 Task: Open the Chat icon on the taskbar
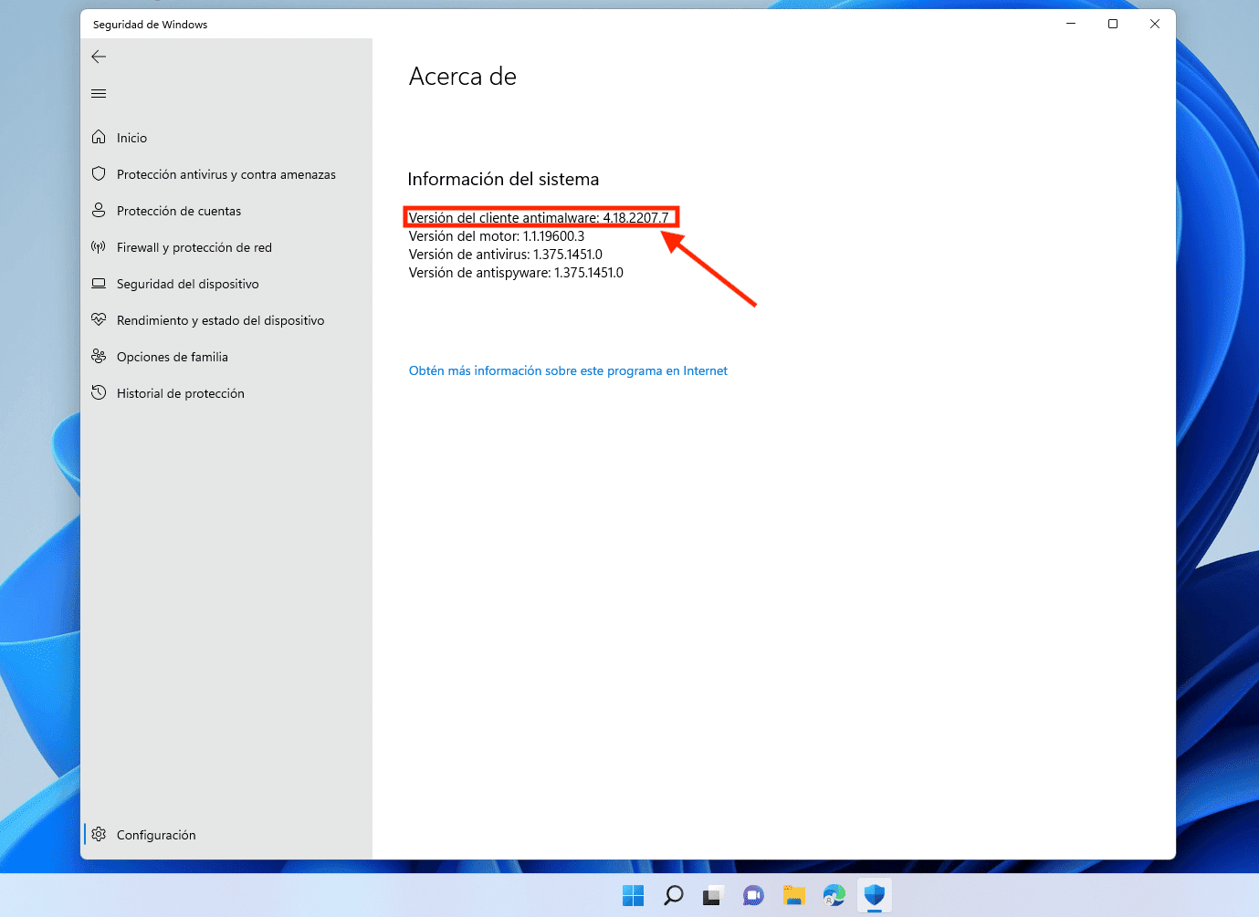coord(753,895)
